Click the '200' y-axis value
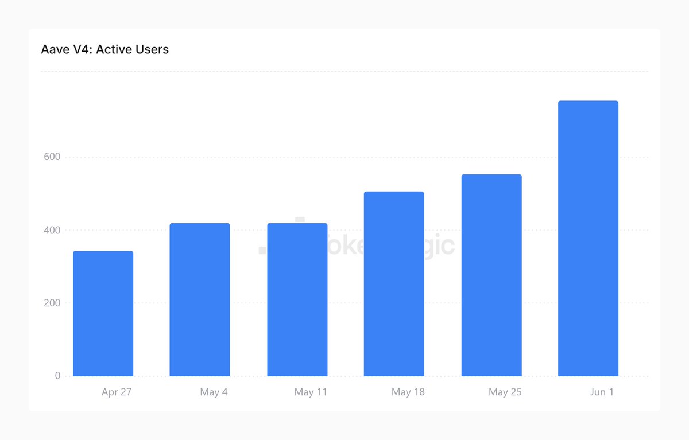This screenshot has height=440, width=689. (x=52, y=303)
